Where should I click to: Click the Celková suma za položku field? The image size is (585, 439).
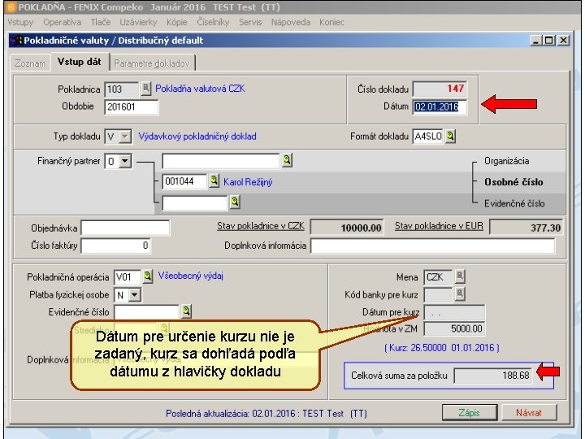(x=493, y=375)
